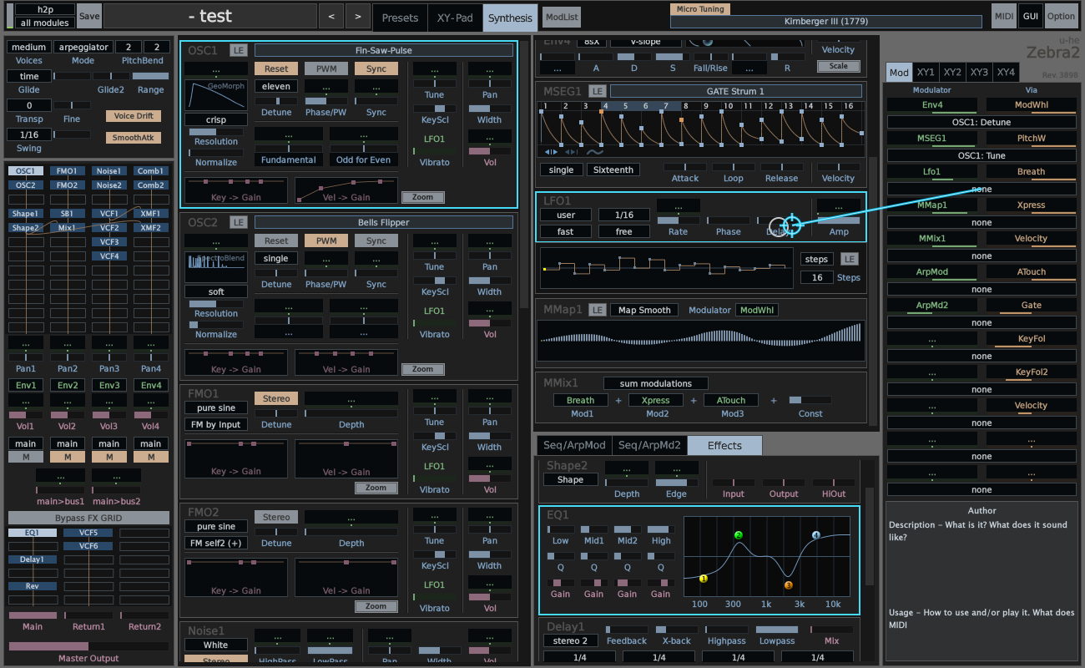Click the LE button next to OSC1 title
The height and width of the screenshot is (668, 1085).
(x=239, y=50)
